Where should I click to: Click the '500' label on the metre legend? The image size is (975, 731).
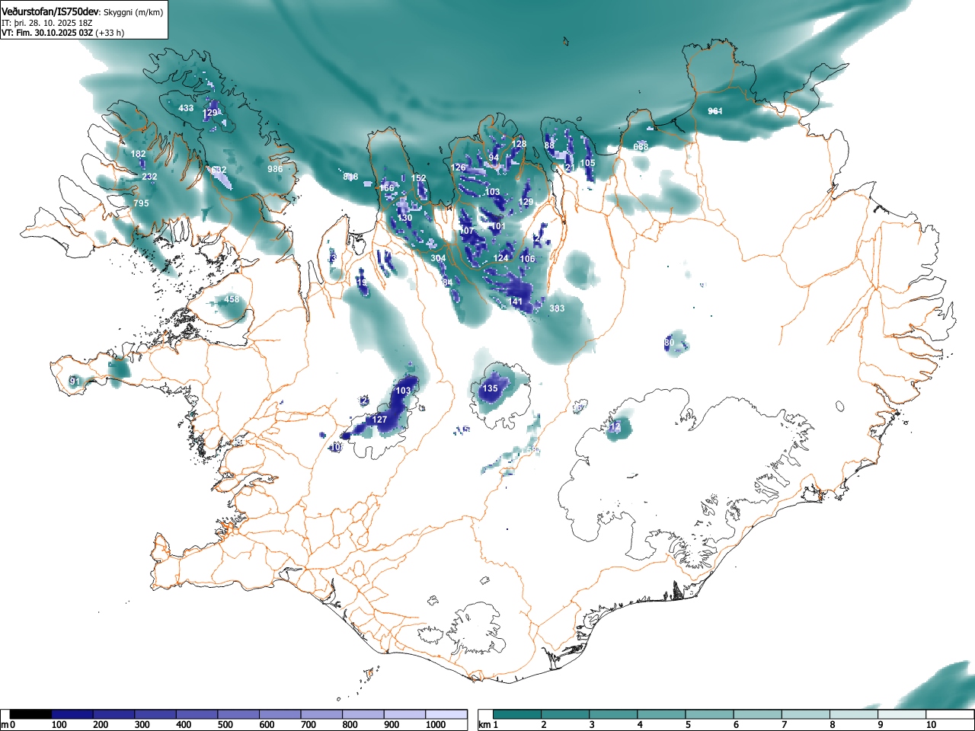coord(225,725)
